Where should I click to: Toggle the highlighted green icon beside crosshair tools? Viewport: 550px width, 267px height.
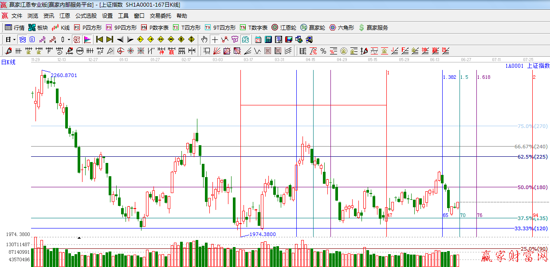(x=245, y=39)
